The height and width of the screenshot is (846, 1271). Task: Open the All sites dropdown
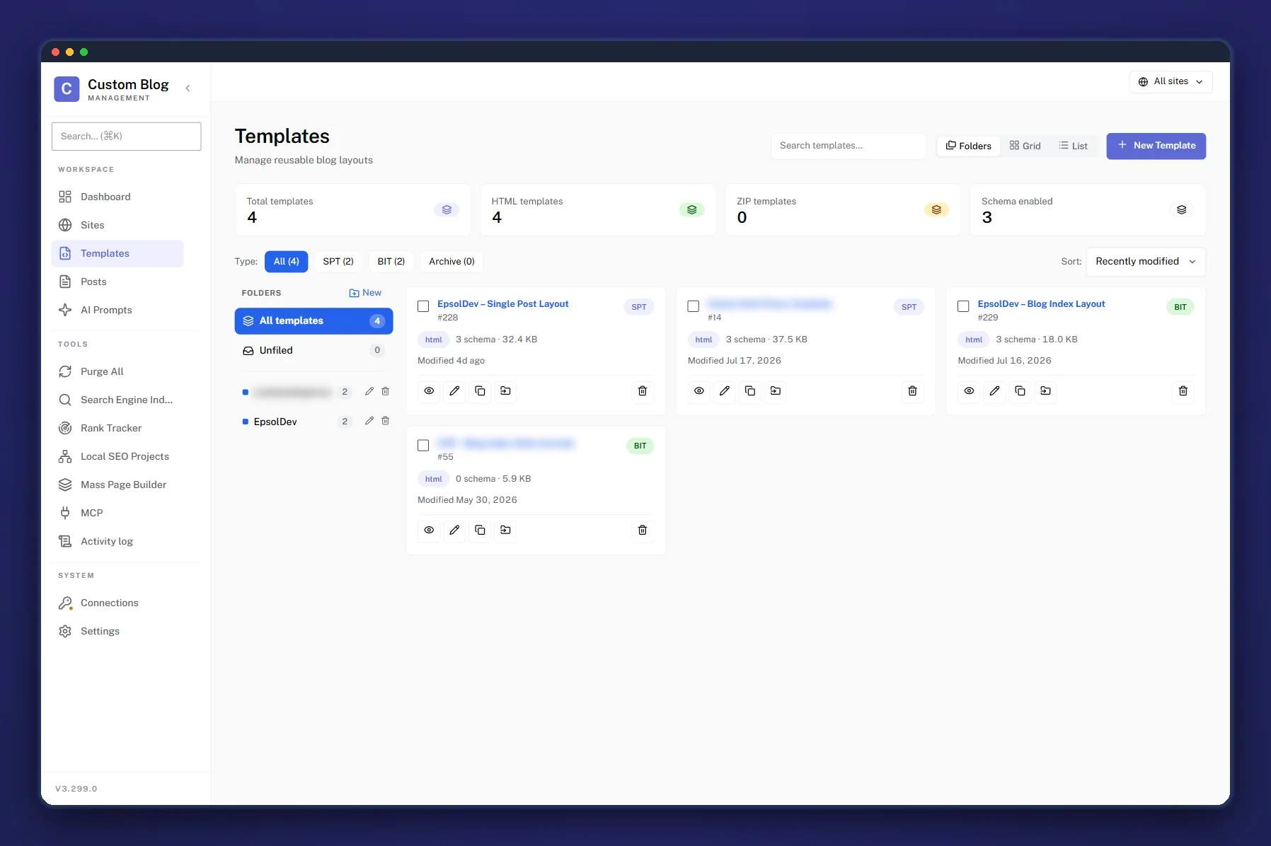tap(1171, 81)
